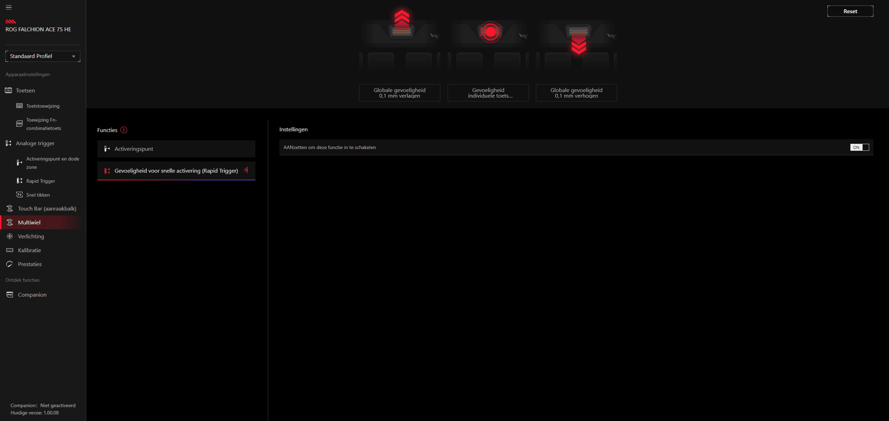Turn off the function ON toggle
Screen dimensions: 889x421
tap(859, 147)
